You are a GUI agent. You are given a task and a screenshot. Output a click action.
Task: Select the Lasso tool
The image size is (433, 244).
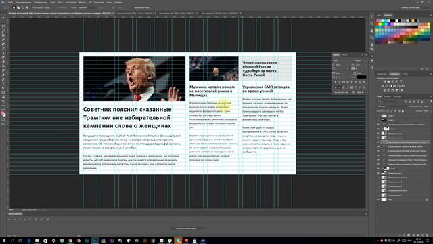(x=3, y=26)
